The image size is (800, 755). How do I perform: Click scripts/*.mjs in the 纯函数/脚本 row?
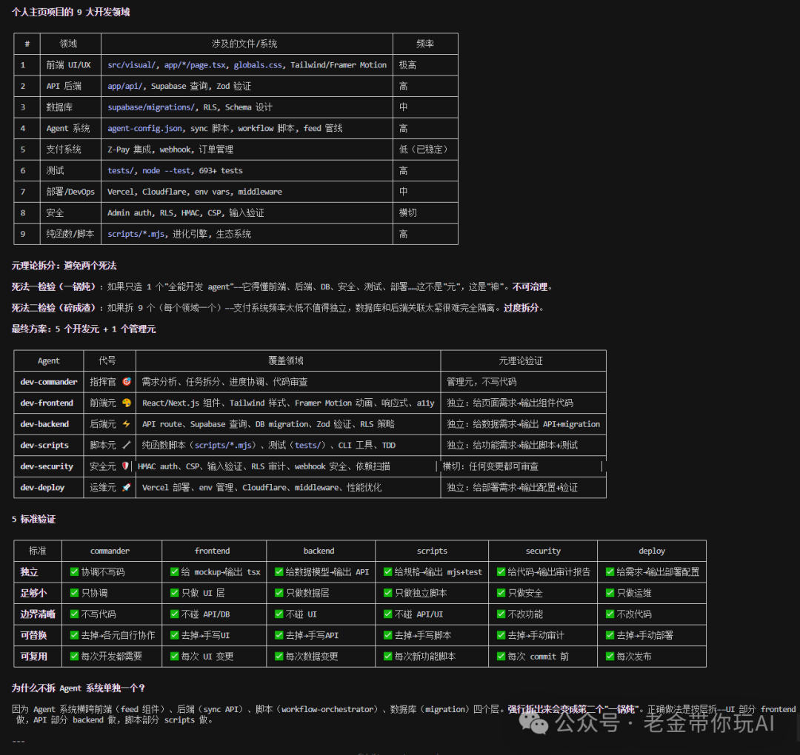point(136,234)
